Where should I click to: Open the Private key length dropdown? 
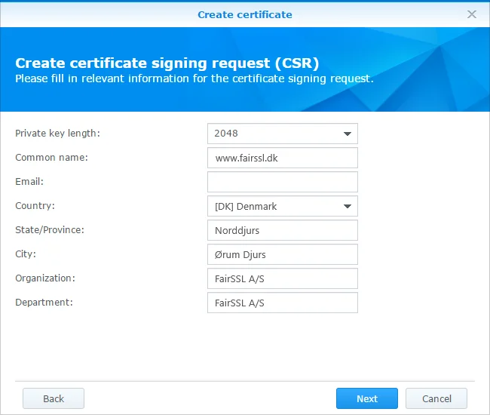(283, 134)
